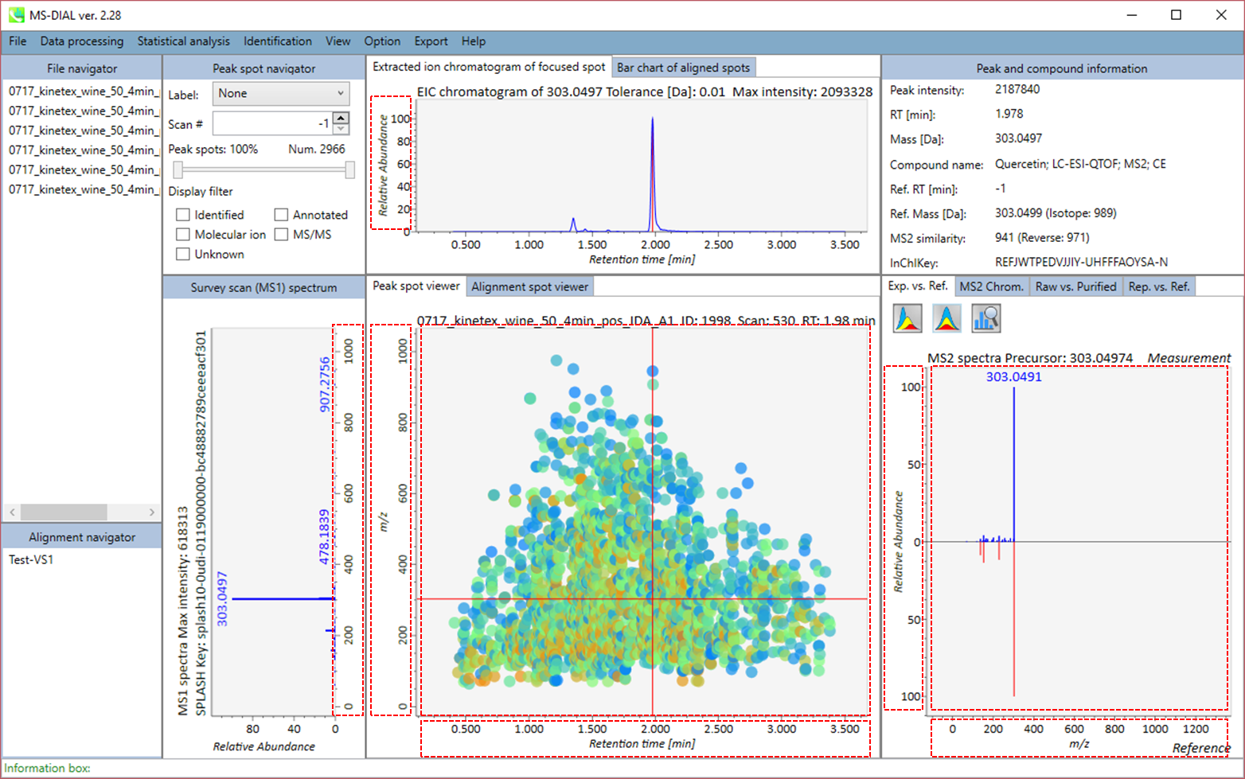This screenshot has height=779, width=1245.
Task: Click the bar-chart magnifier icon
Action: [x=986, y=318]
